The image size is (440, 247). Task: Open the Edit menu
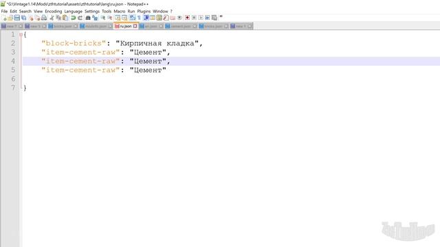(14, 11)
